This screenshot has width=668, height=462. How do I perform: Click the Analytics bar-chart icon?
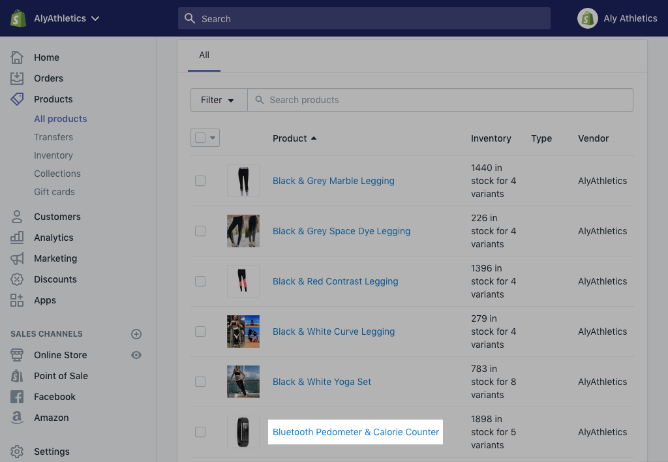pos(18,238)
